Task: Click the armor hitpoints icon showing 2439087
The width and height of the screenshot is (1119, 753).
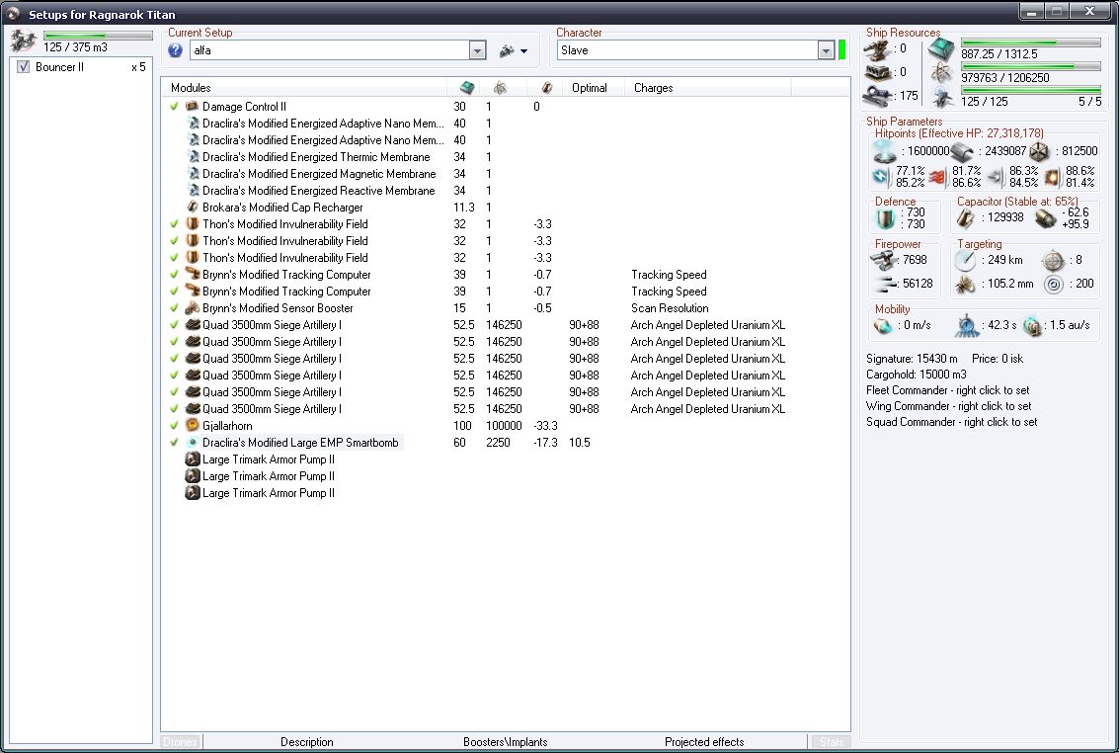Action: [x=963, y=151]
